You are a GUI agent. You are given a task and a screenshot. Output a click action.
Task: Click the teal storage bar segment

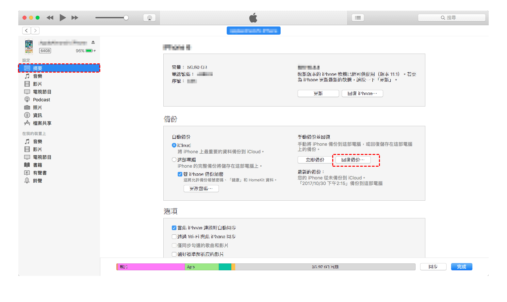(x=225, y=267)
